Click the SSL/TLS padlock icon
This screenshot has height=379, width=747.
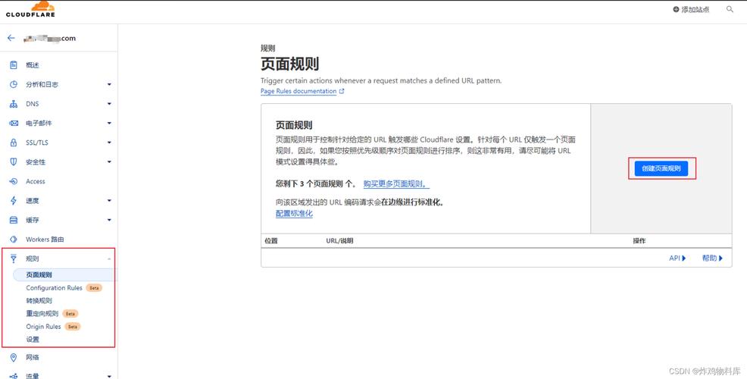click(14, 143)
